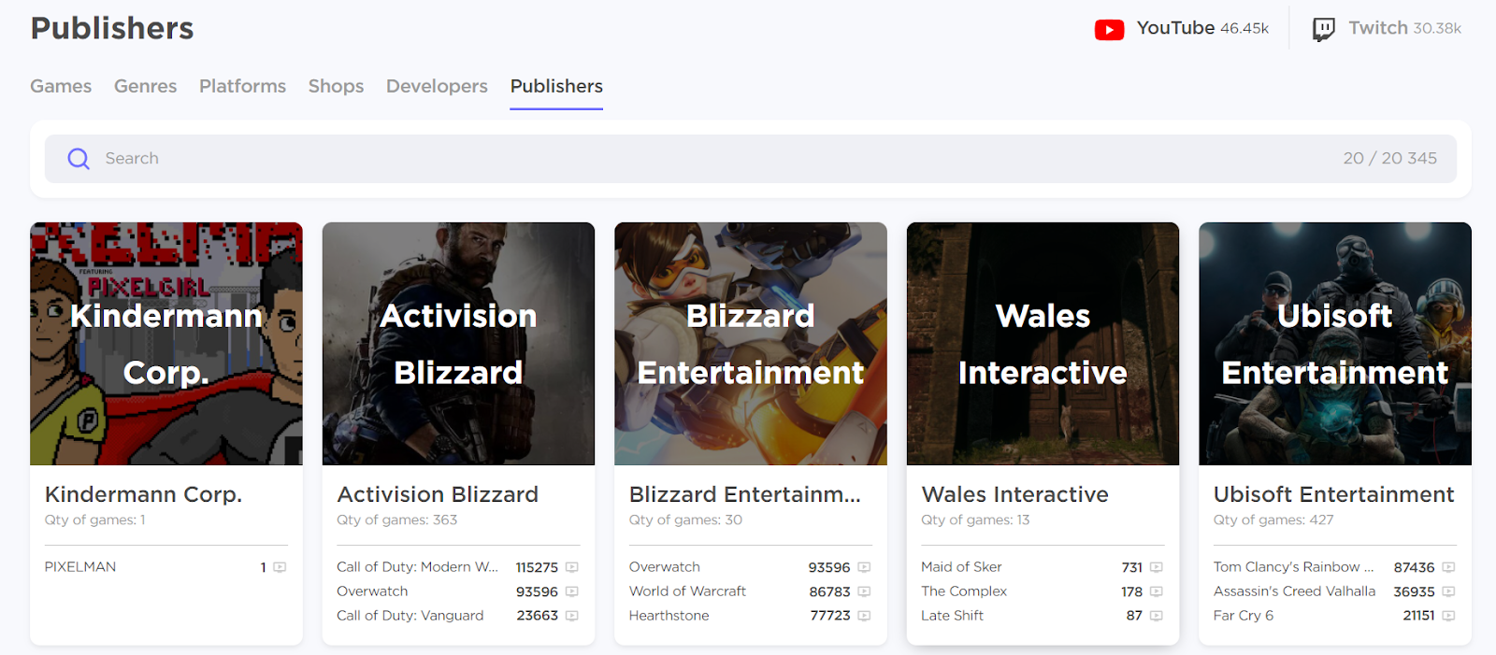Select the Publishers tab
The height and width of the screenshot is (655, 1496).
(x=556, y=86)
